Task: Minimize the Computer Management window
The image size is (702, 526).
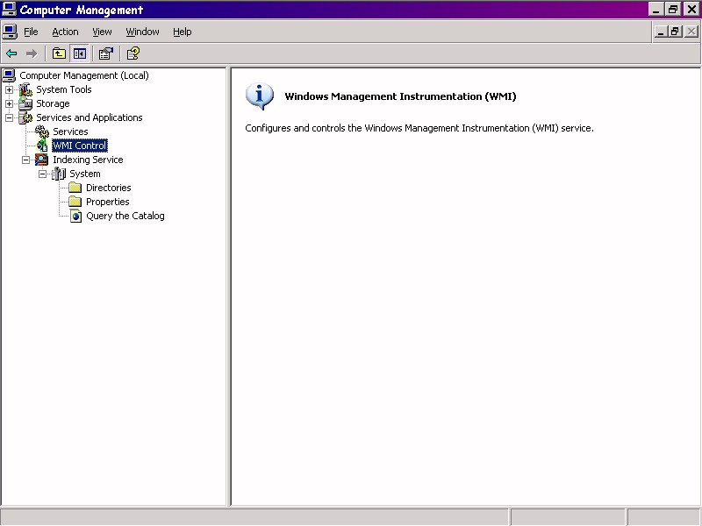Action: (656, 10)
